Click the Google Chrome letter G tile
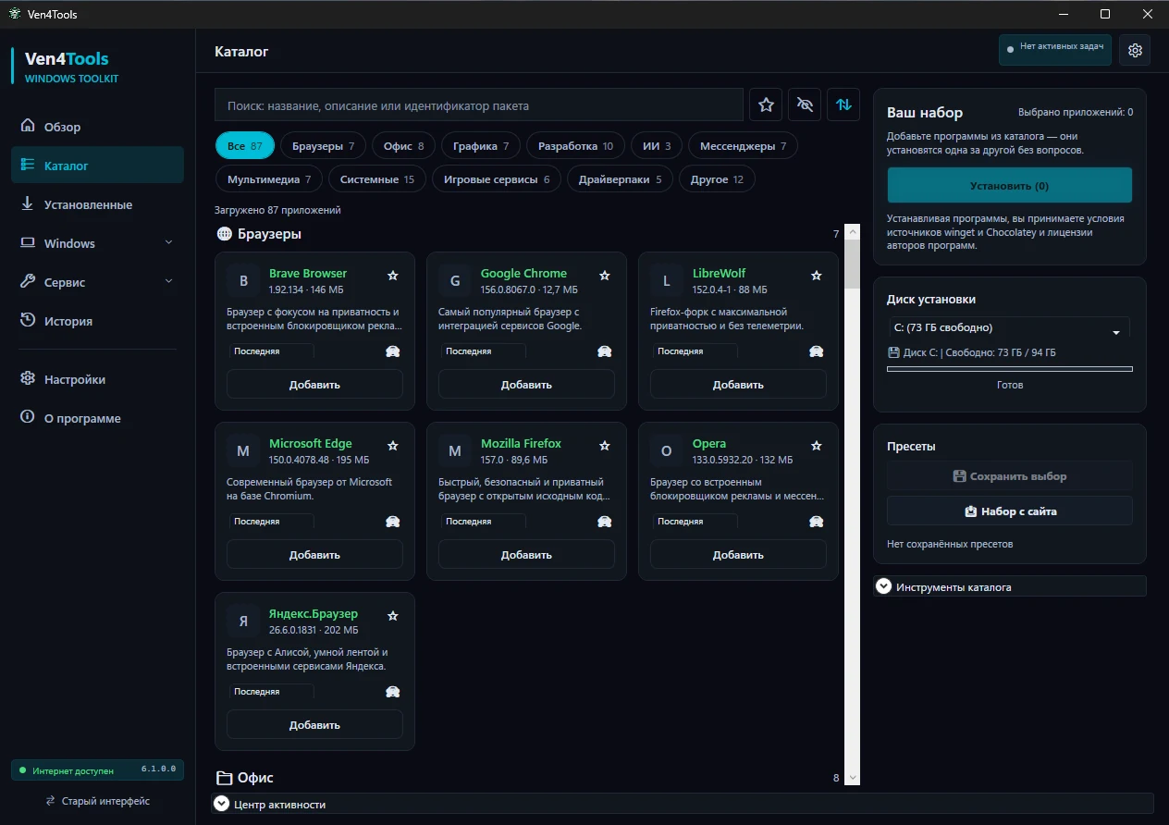Image resolution: width=1169 pixels, height=825 pixels. (x=455, y=281)
